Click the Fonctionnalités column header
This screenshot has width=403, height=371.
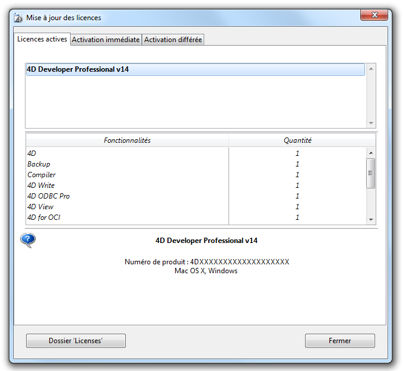[127, 140]
